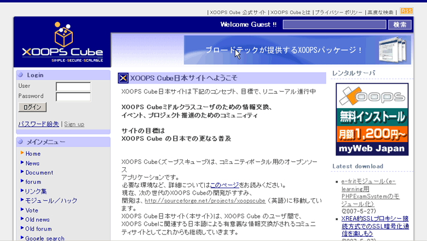427x241 pixels.
Task: Open the 高度な検索 advanced search link
Action: (380, 13)
